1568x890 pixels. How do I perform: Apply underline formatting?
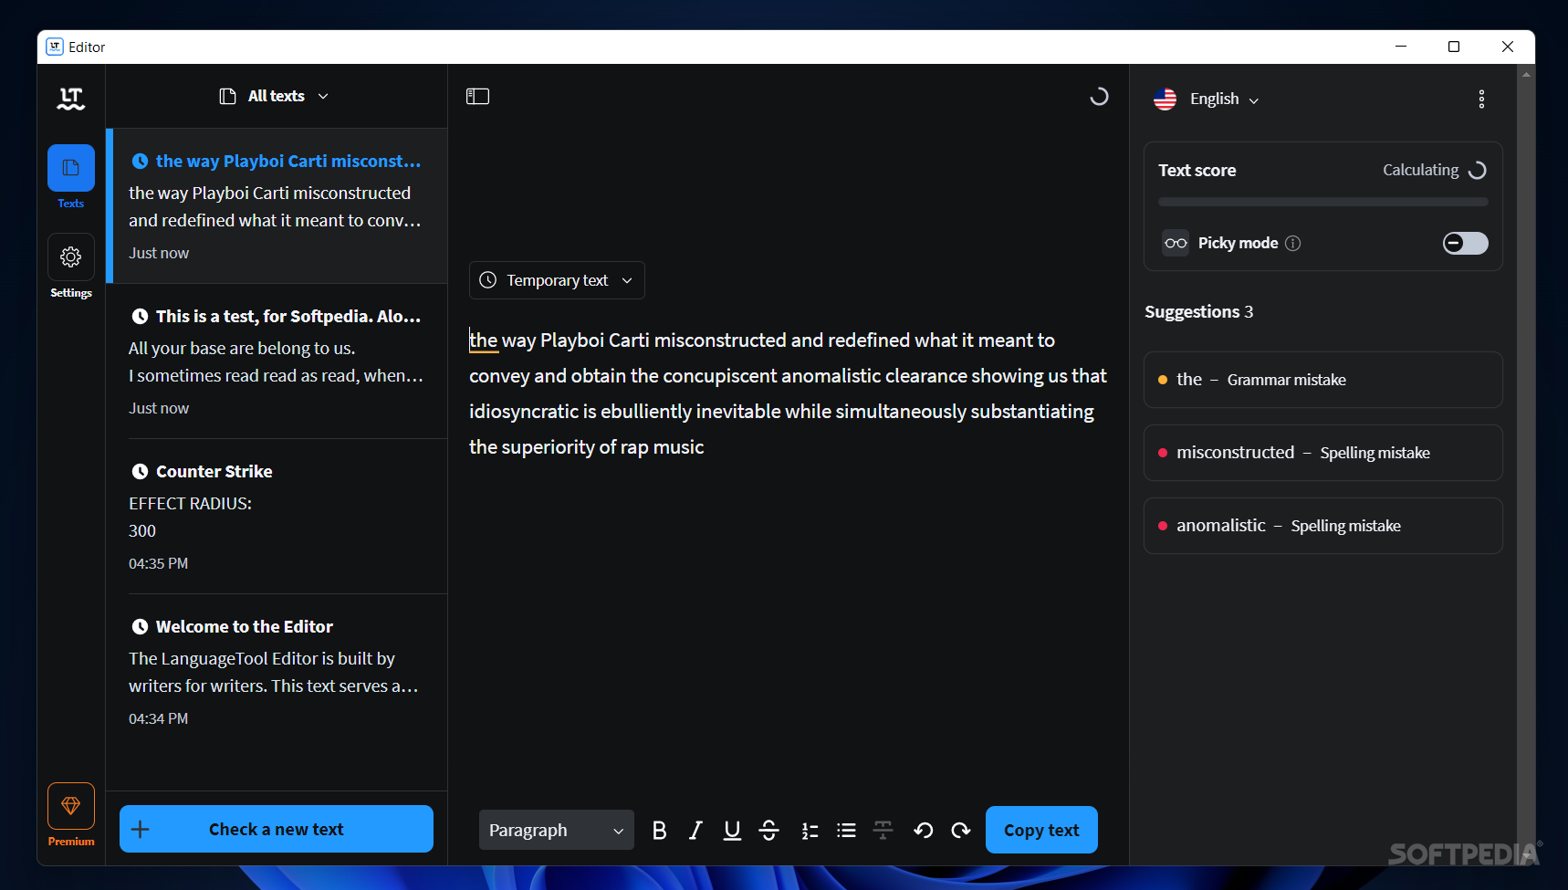click(732, 830)
